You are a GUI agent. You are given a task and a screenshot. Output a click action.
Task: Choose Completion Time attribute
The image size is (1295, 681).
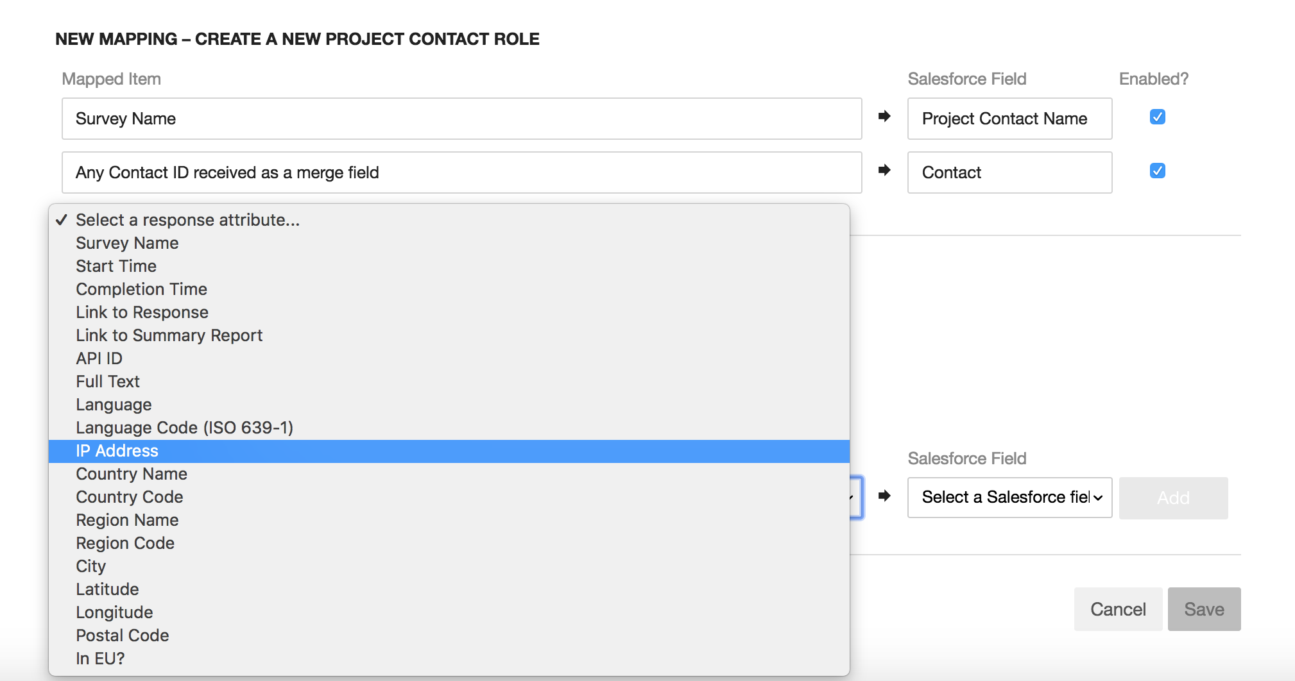tap(141, 289)
